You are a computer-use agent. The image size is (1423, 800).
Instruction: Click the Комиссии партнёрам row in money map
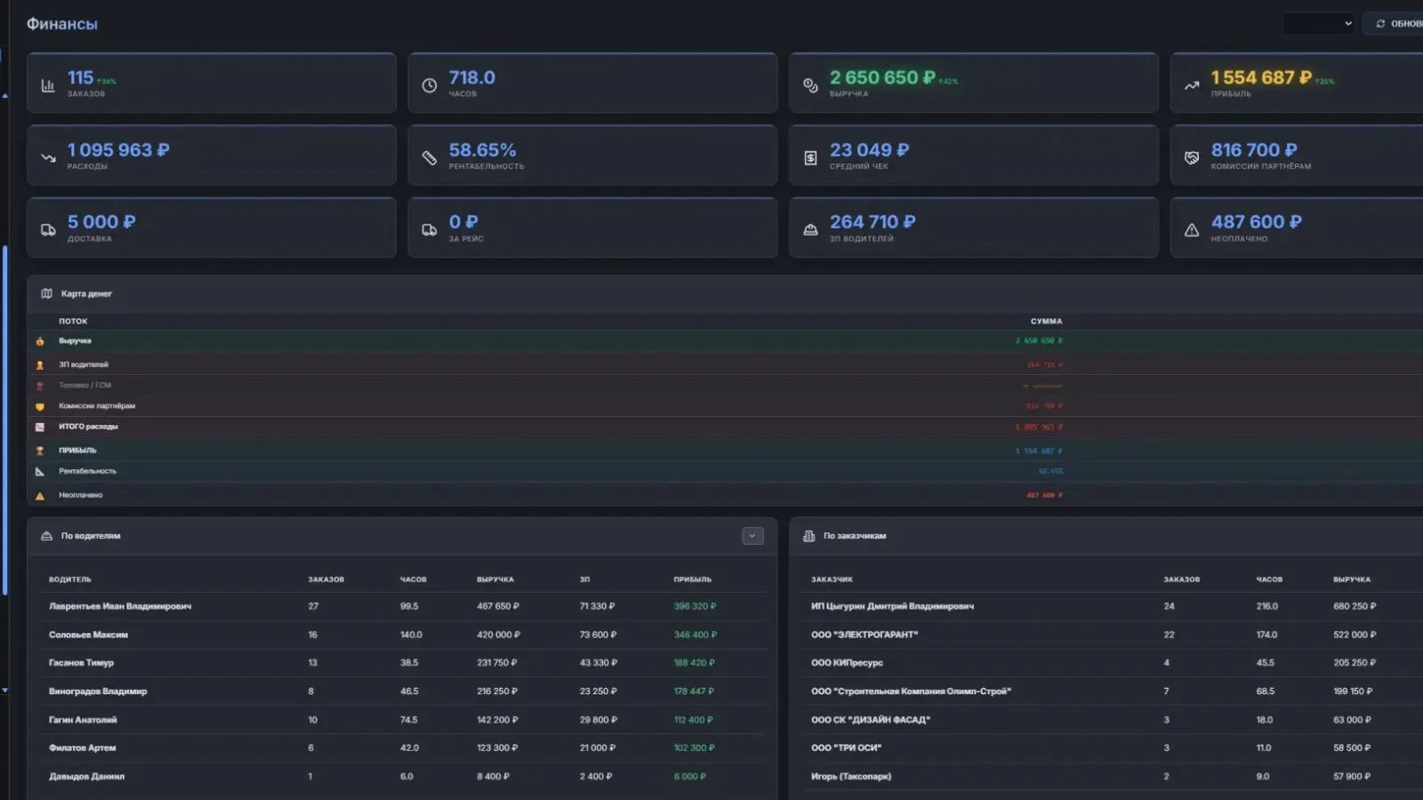point(725,406)
